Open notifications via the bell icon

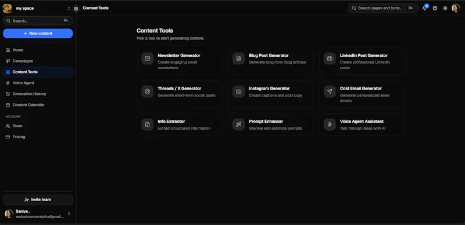[x=425, y=8]
